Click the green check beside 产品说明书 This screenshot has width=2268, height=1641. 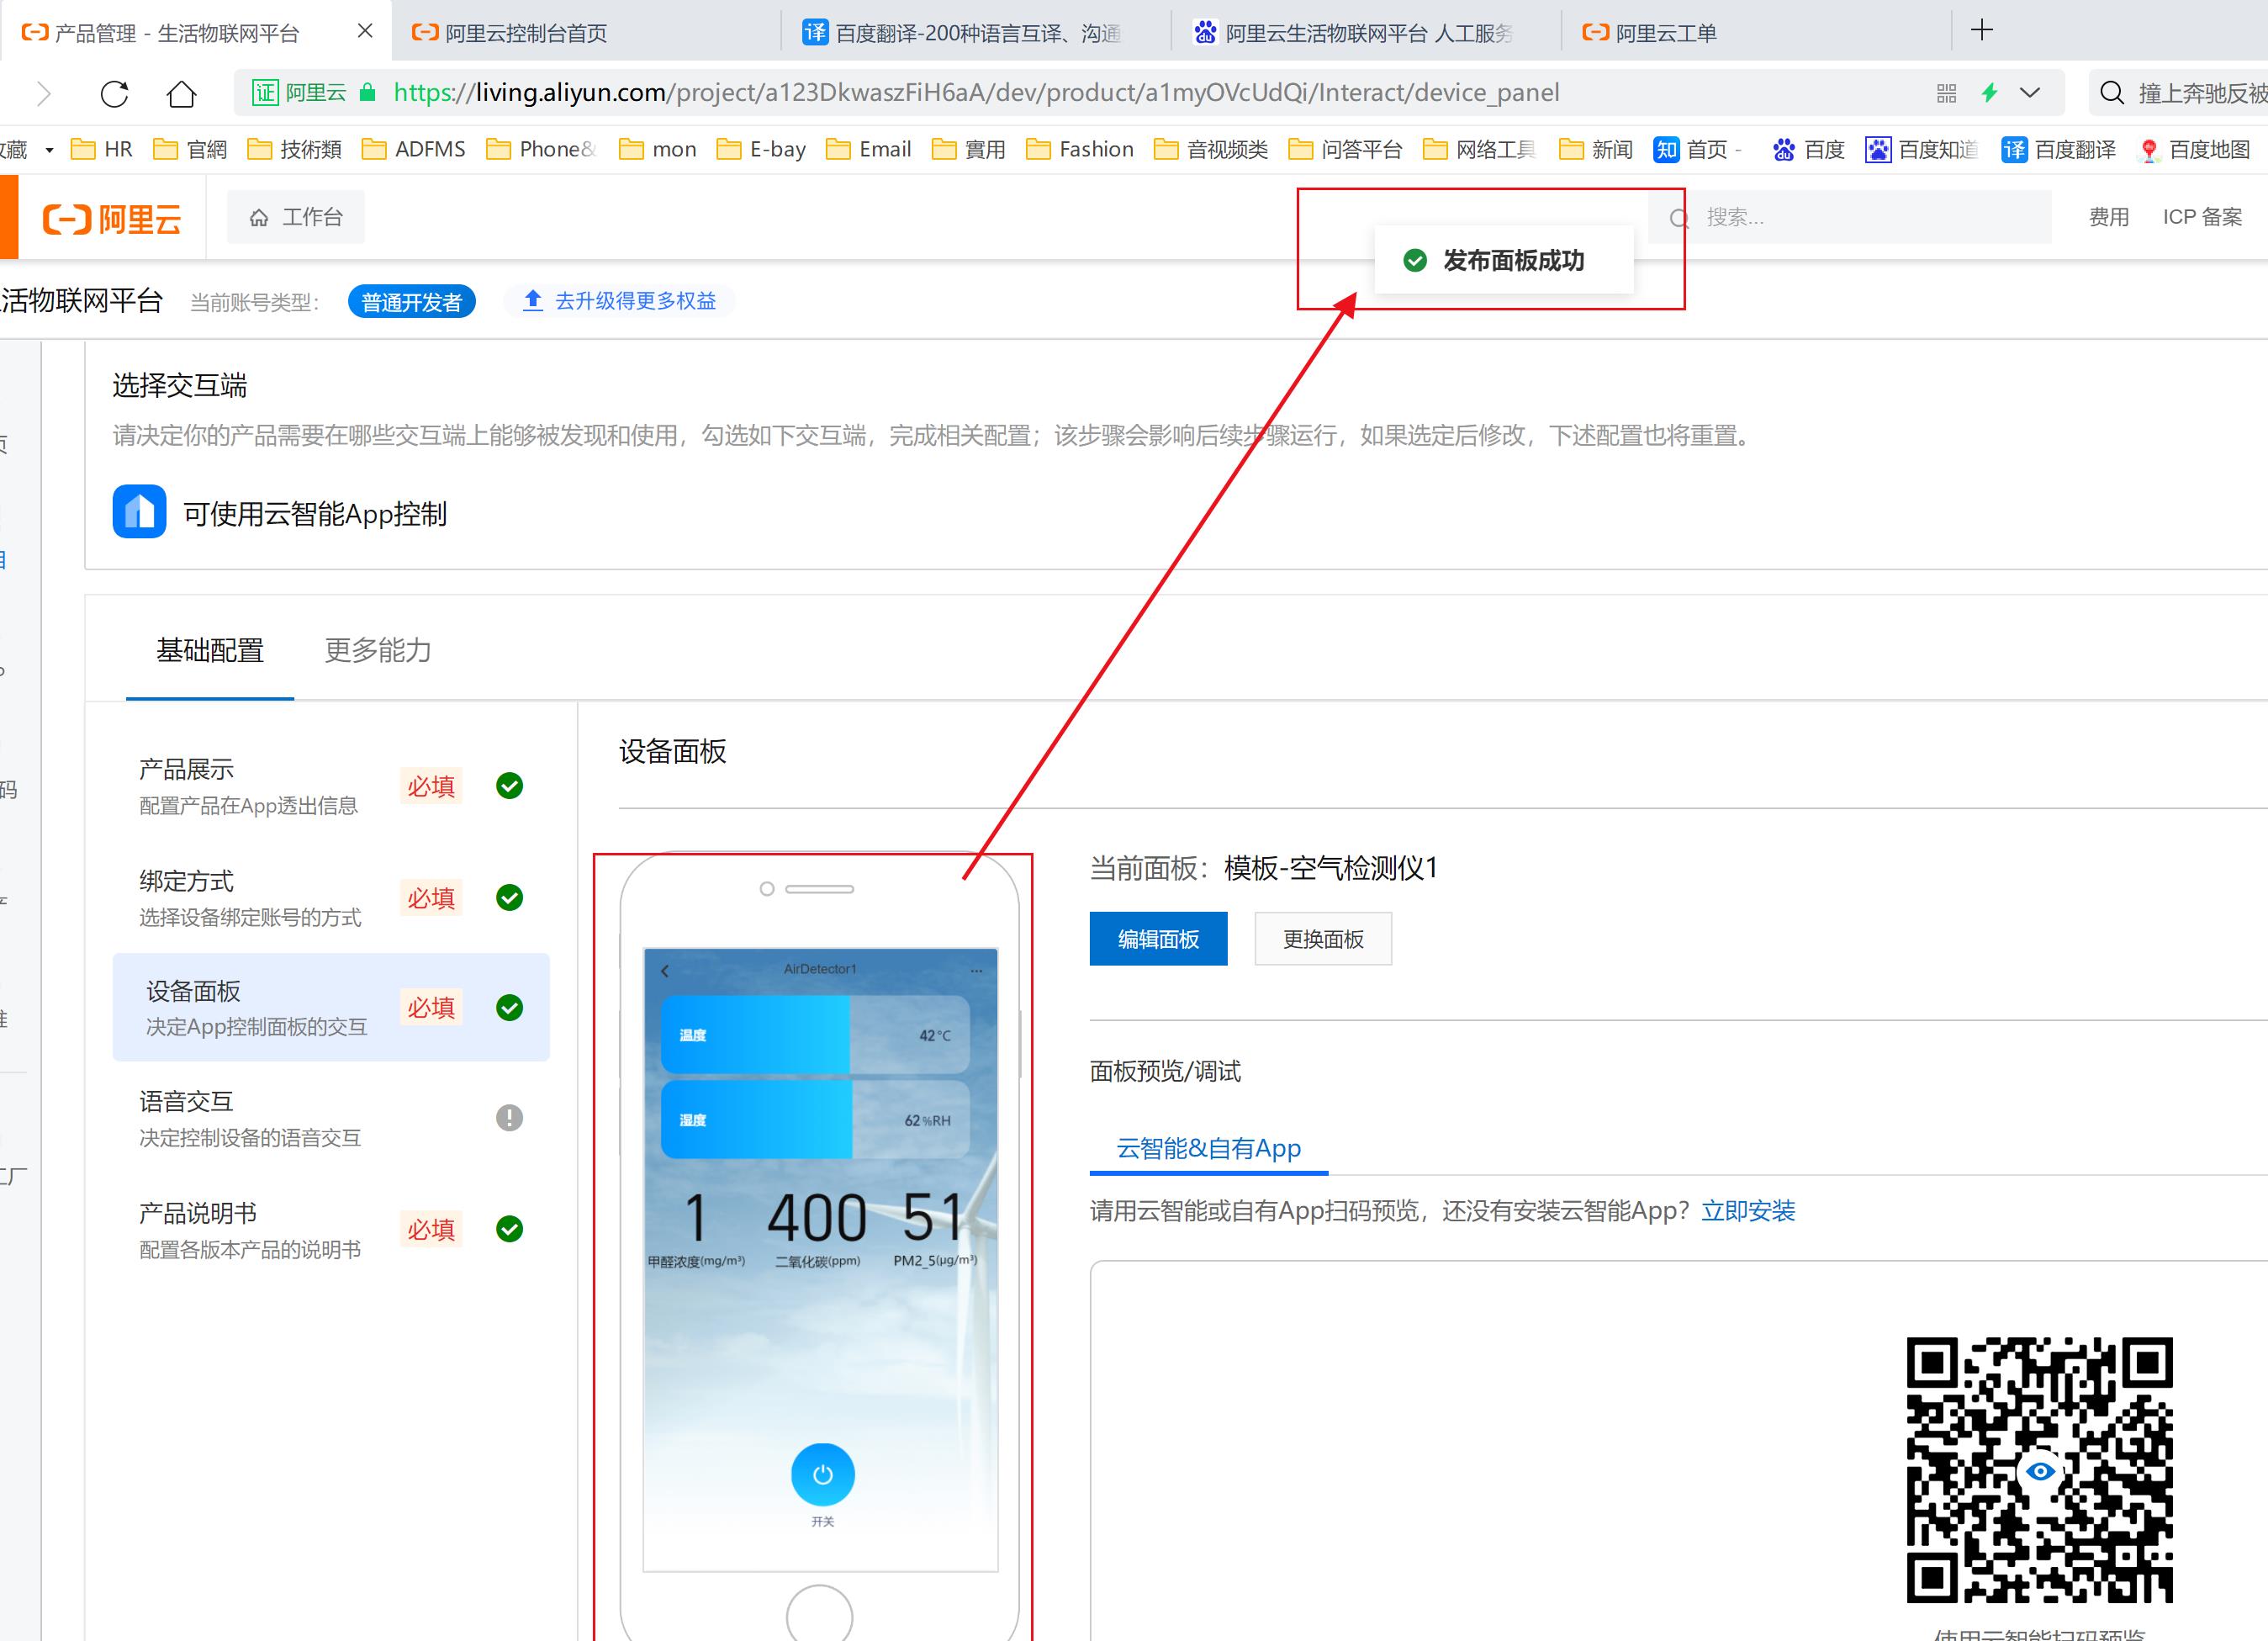pos(509,1229)
